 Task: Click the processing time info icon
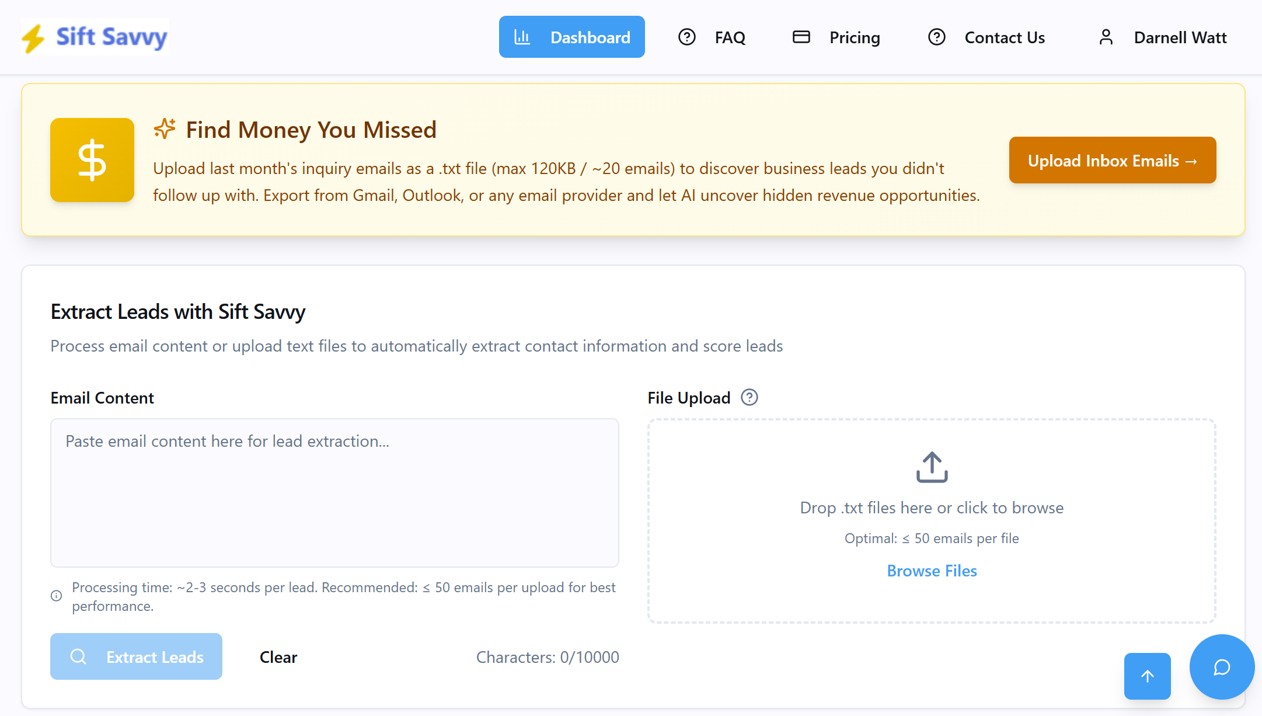point(57,596)
